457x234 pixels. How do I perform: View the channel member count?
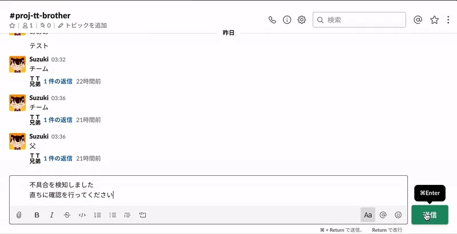27,26
